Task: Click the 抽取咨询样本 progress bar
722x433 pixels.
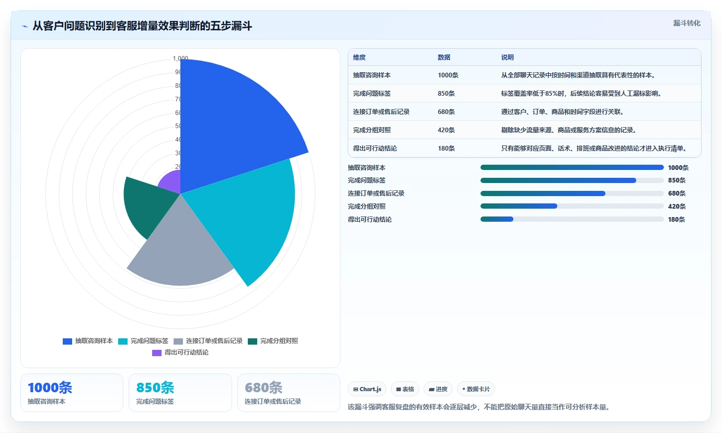Action: pos(572,168)
